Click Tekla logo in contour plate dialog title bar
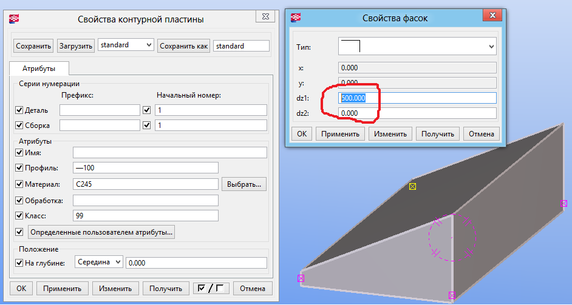The height and width of the screenshot is (305, 572). pos(13,19)
